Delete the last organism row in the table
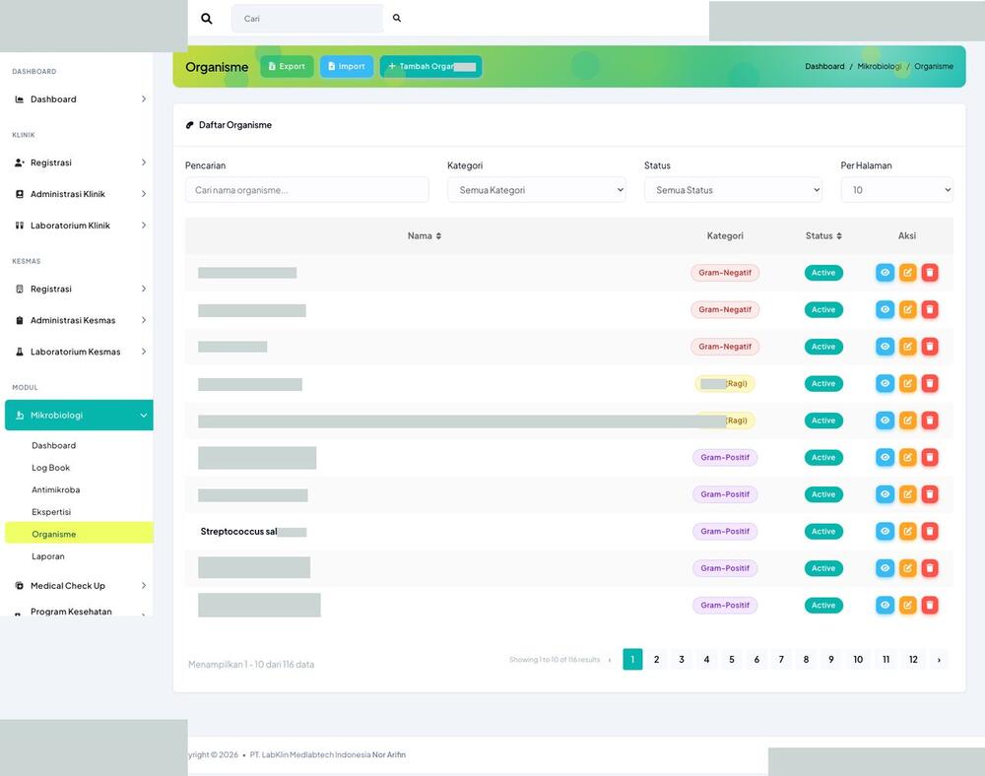The height and width of the screenshot is (776, 985). (x=930, y=606)
